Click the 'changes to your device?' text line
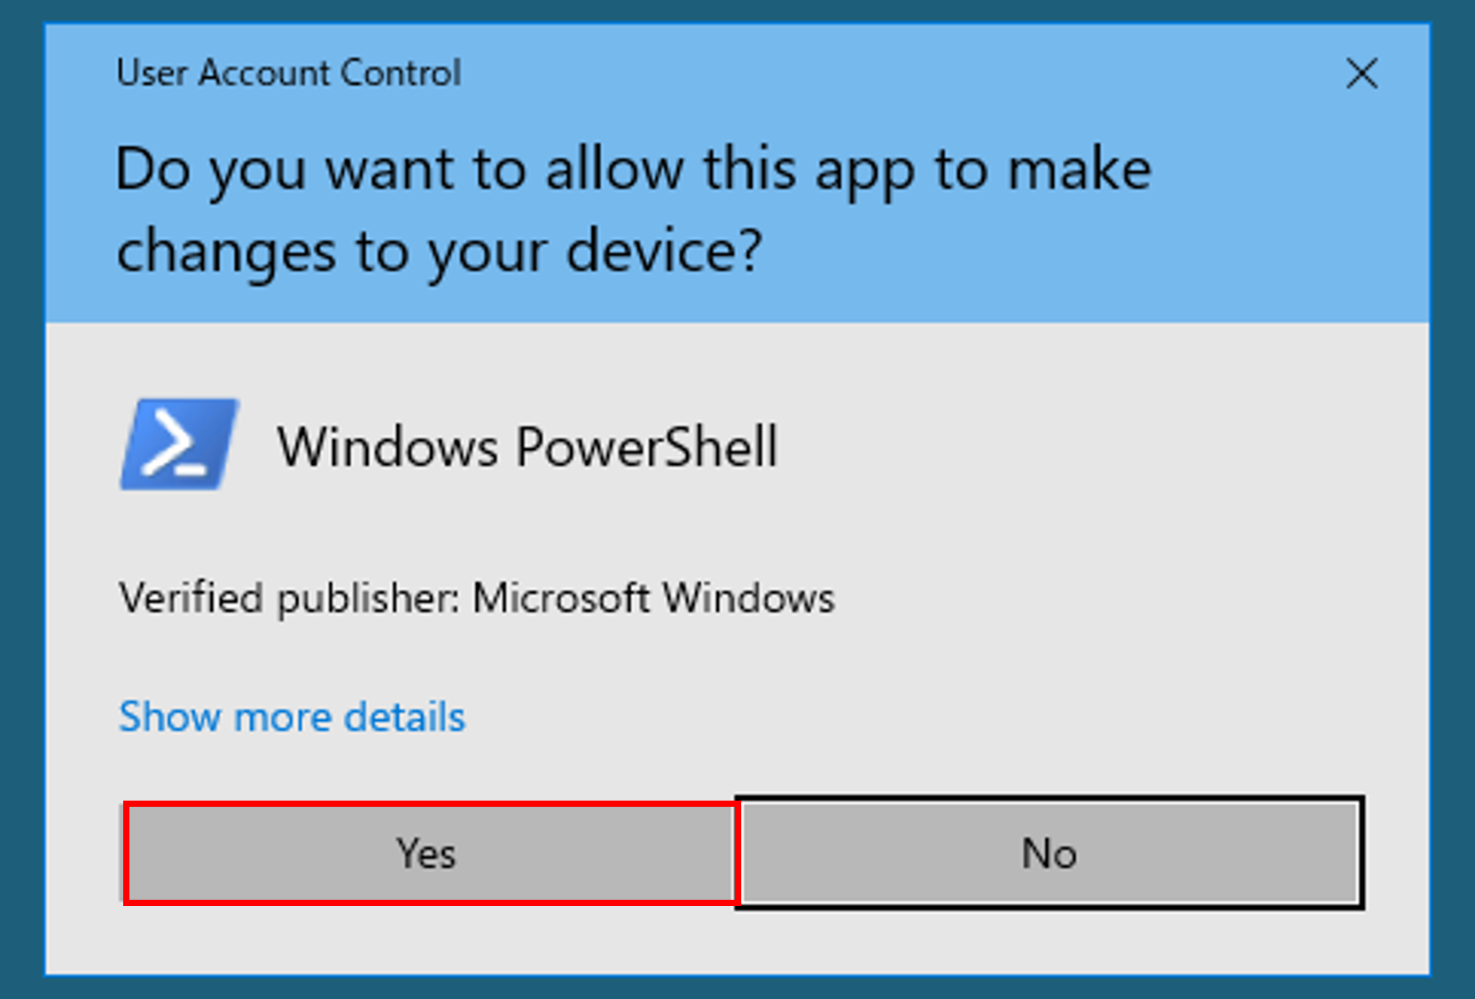The image size is (1475, 999). (439, 252)
